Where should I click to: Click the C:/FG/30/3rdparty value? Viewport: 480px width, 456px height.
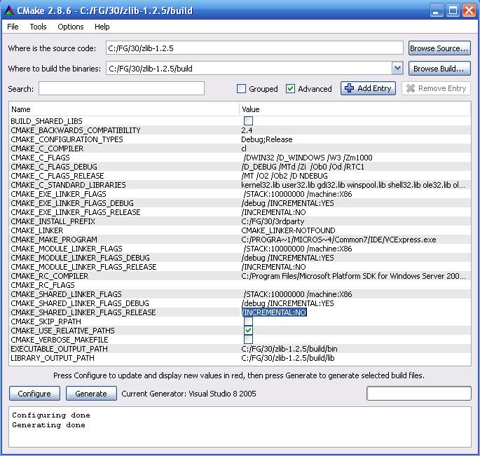pyautogui.click(x=273, y=221)
